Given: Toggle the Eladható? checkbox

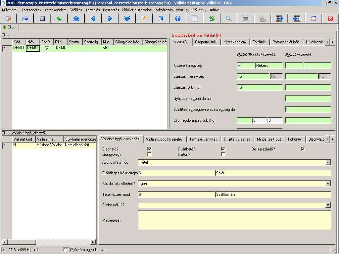Looking at the screenshot, I should tap(149, 149).
